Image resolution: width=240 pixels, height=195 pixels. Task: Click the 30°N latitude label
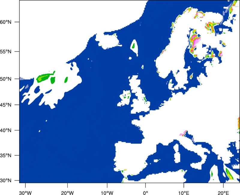pyautogui.click(x=6, y=181)
